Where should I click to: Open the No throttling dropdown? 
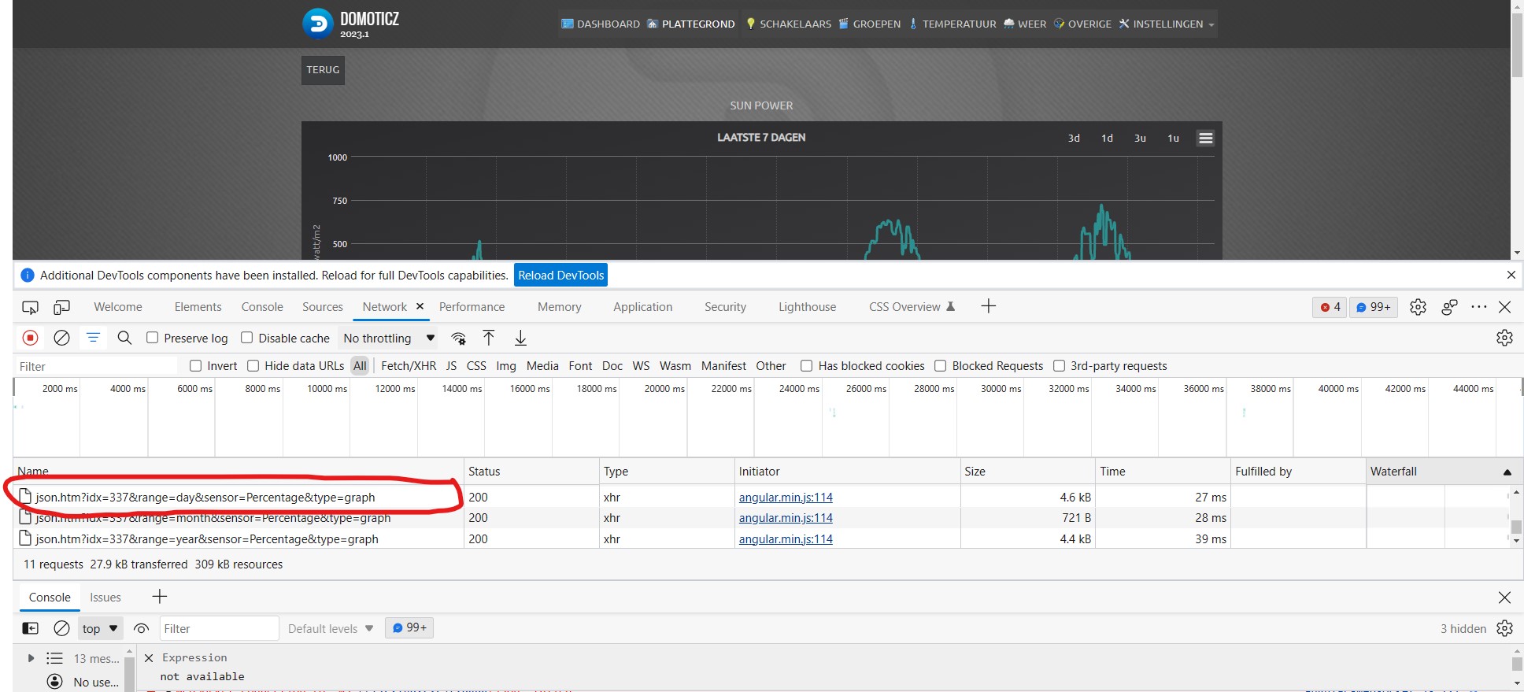388,338
